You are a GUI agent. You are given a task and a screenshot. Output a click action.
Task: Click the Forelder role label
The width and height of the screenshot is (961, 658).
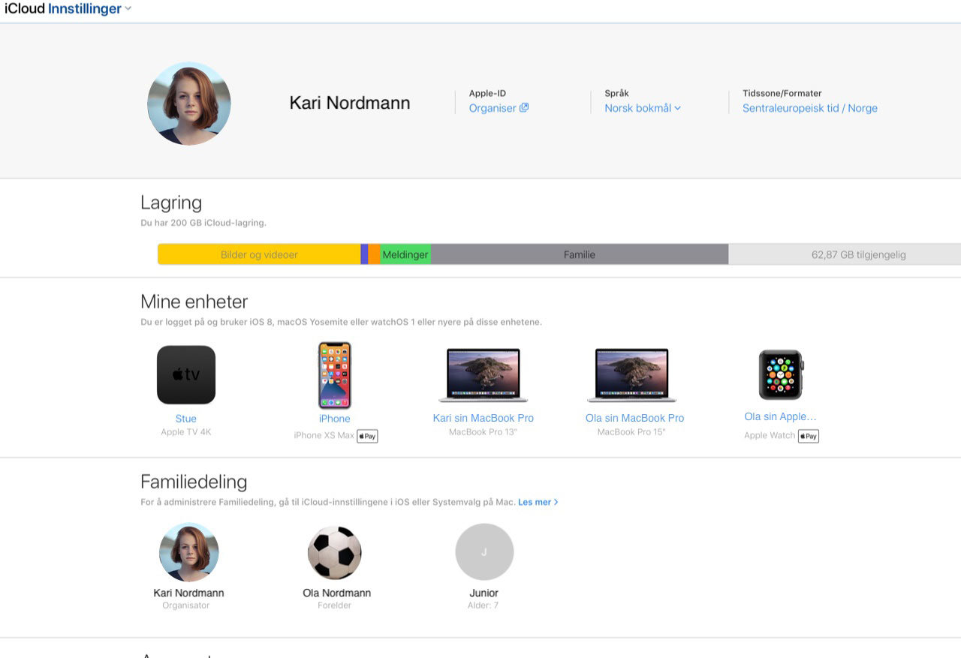pyautogui.click(x=335, y=605)
